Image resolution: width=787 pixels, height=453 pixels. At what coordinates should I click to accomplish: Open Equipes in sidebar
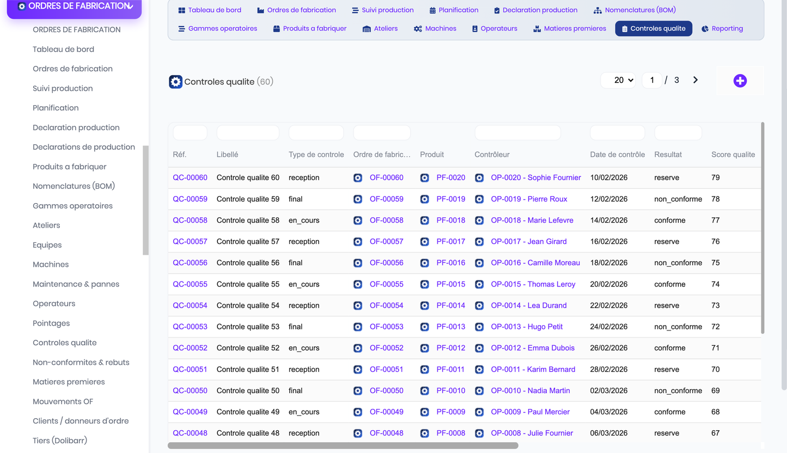(47, 245)
